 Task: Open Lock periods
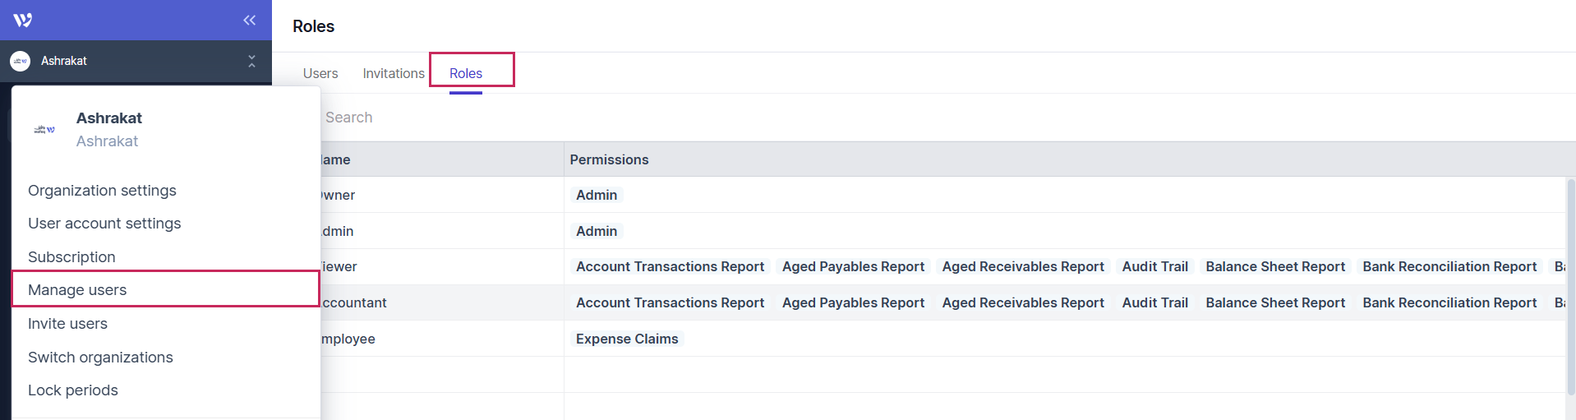tap(72, 390)
